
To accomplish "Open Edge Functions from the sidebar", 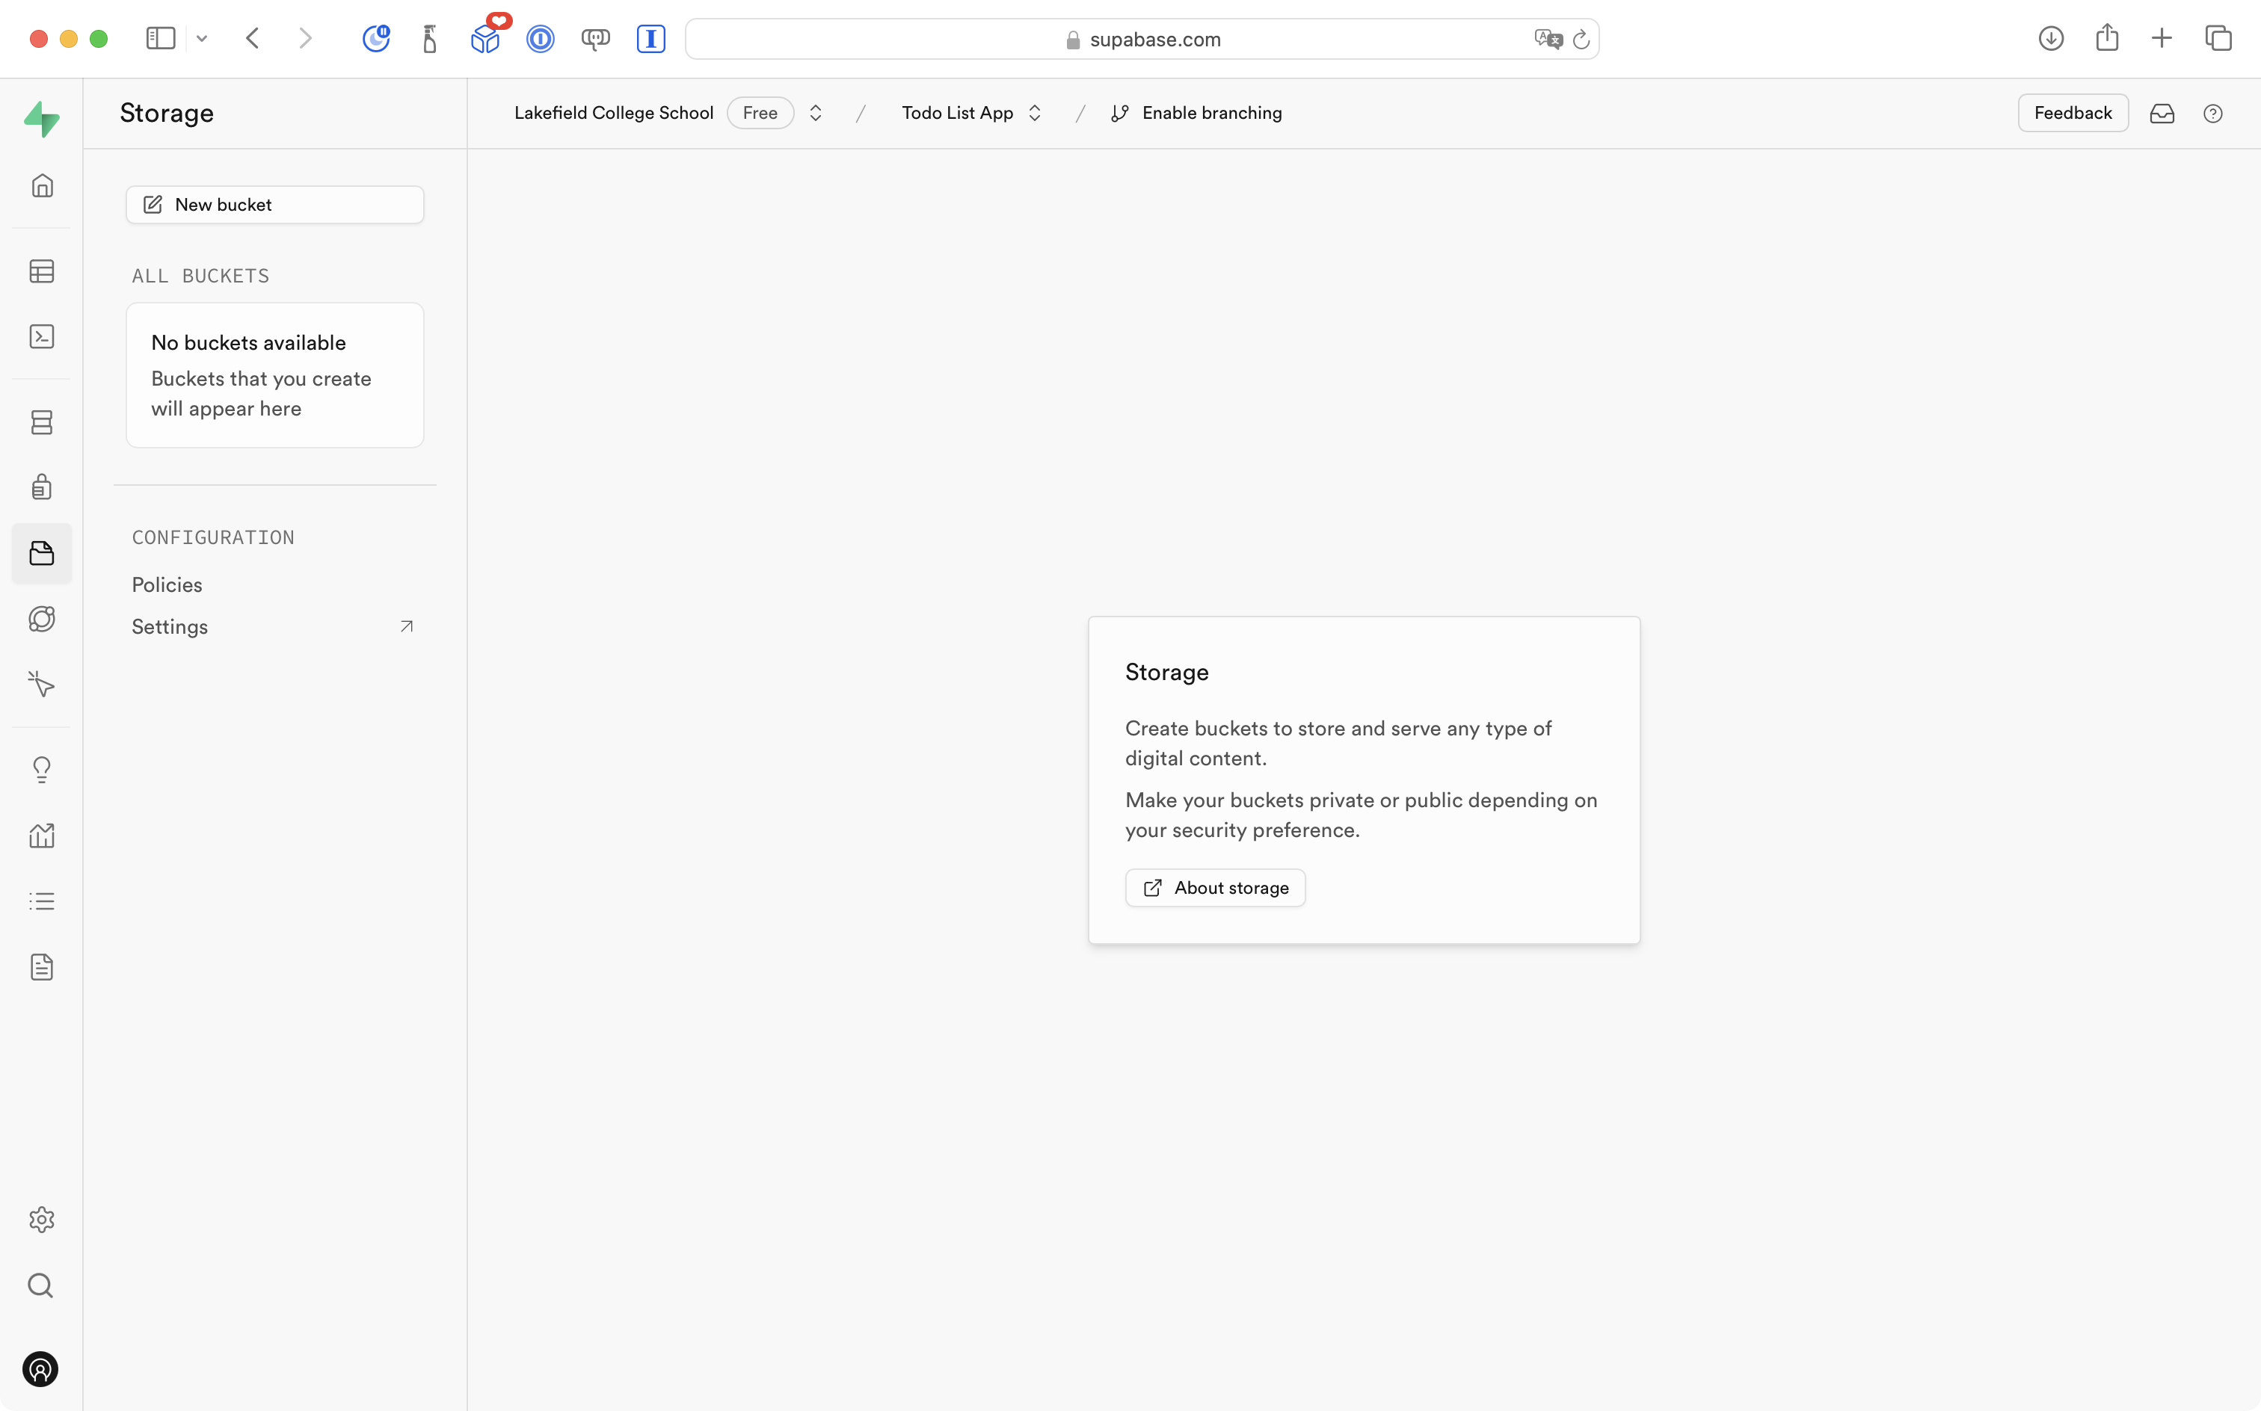I will (x=41, y=619).
